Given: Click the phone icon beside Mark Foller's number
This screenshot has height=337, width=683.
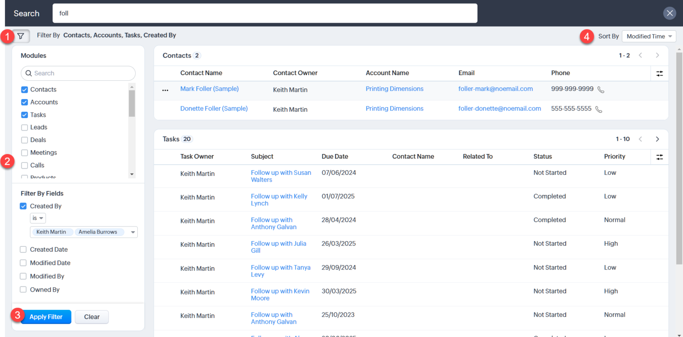Looking at the screenshot, I should click(601, 89).
